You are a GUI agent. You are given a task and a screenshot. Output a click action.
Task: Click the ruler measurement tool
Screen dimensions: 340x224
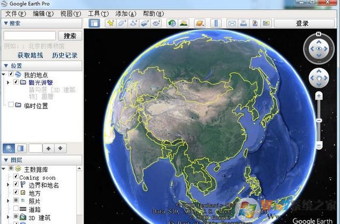(x=215, y=23)
